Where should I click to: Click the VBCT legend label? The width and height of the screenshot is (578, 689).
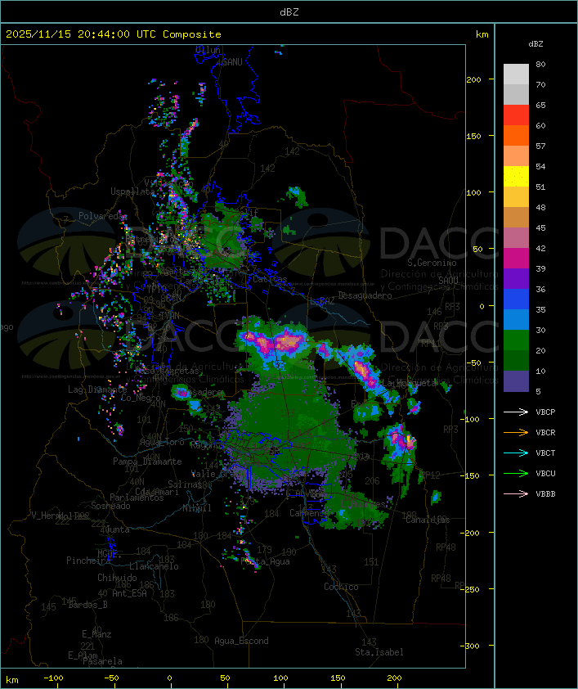pos(545,453)
